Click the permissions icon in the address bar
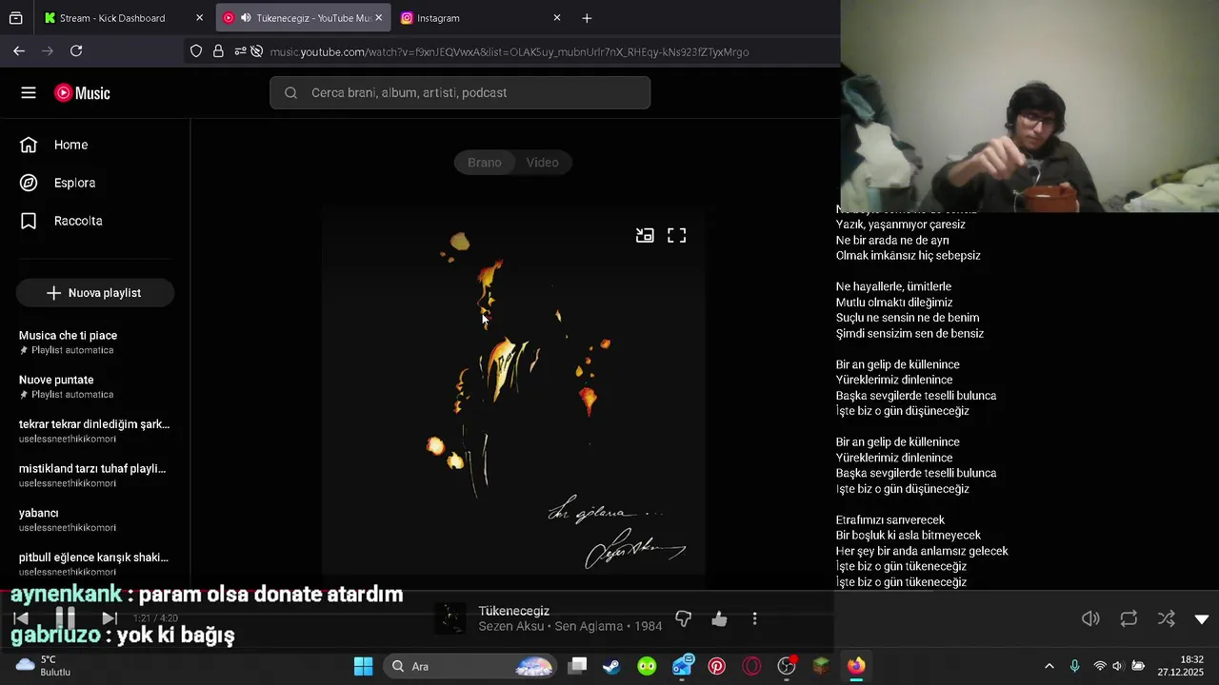1219x685 pixels. 240,51
